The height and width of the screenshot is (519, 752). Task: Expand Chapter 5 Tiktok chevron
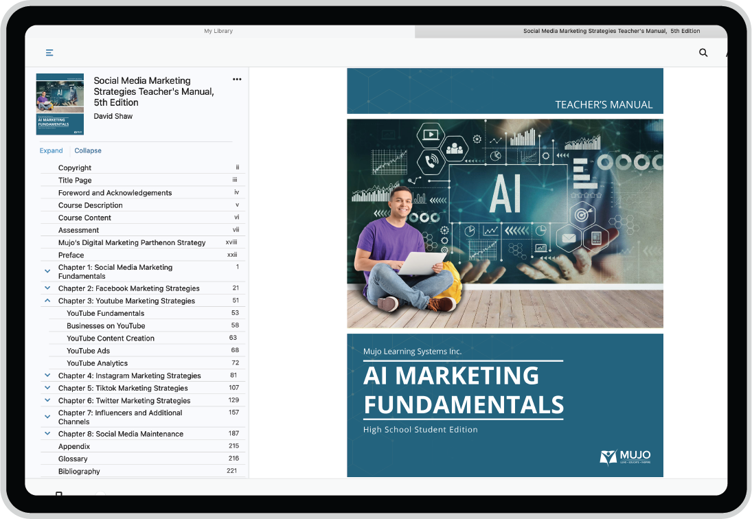click(47, 388)
